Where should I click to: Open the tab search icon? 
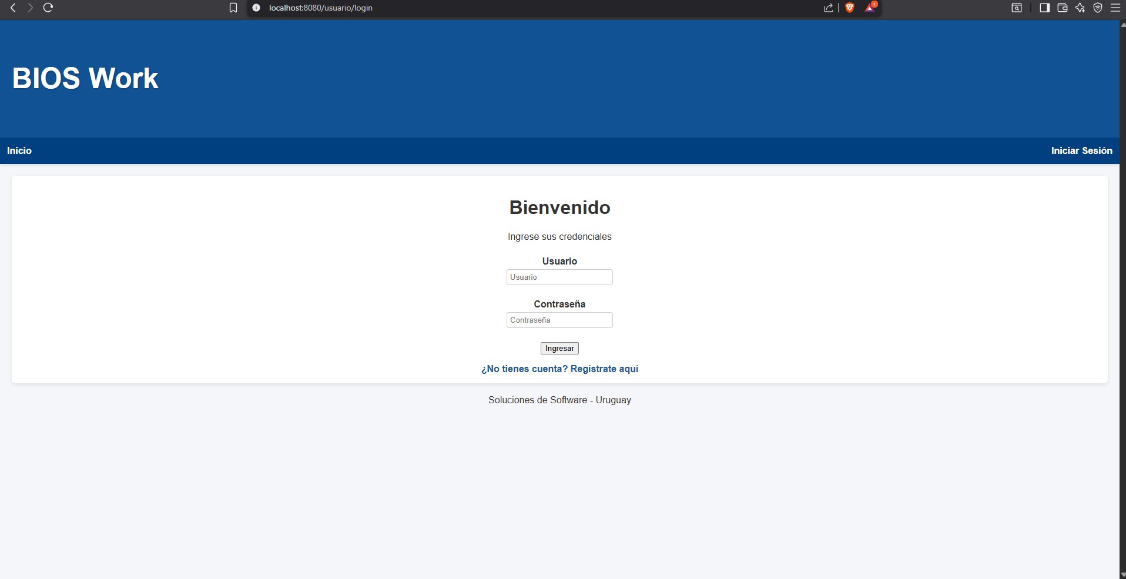pyautogui.click(x=1016, y=8)
